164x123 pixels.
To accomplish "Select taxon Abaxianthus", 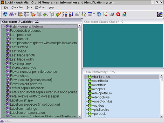I will click(x=101, y=77).
